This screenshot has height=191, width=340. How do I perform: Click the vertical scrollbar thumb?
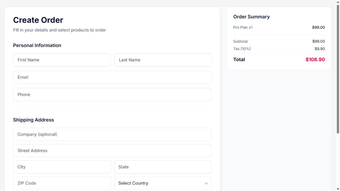338,69
